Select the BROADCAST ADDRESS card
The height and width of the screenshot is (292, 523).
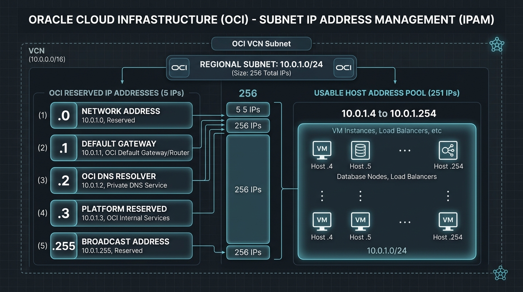click(x=122, y=246)
